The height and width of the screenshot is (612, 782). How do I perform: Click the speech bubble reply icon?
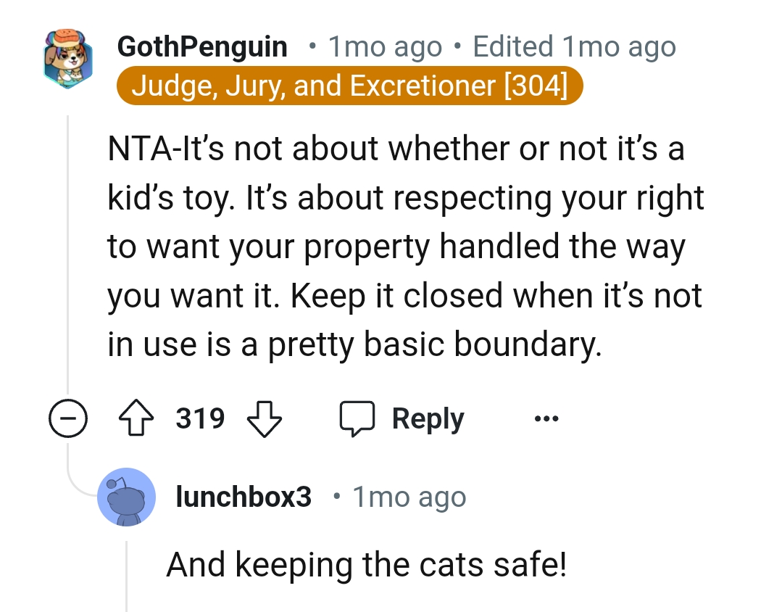point(357,419)
